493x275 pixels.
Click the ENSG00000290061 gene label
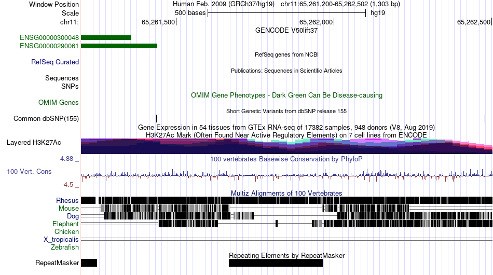pos(49,46)
